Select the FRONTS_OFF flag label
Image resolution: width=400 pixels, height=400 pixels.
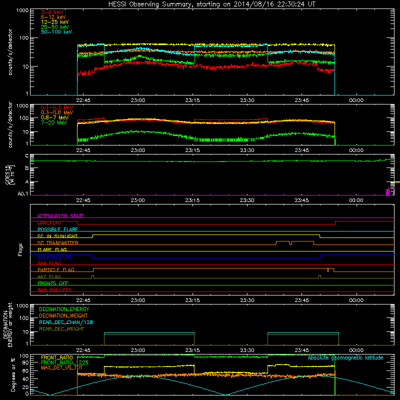coord(53,283)
